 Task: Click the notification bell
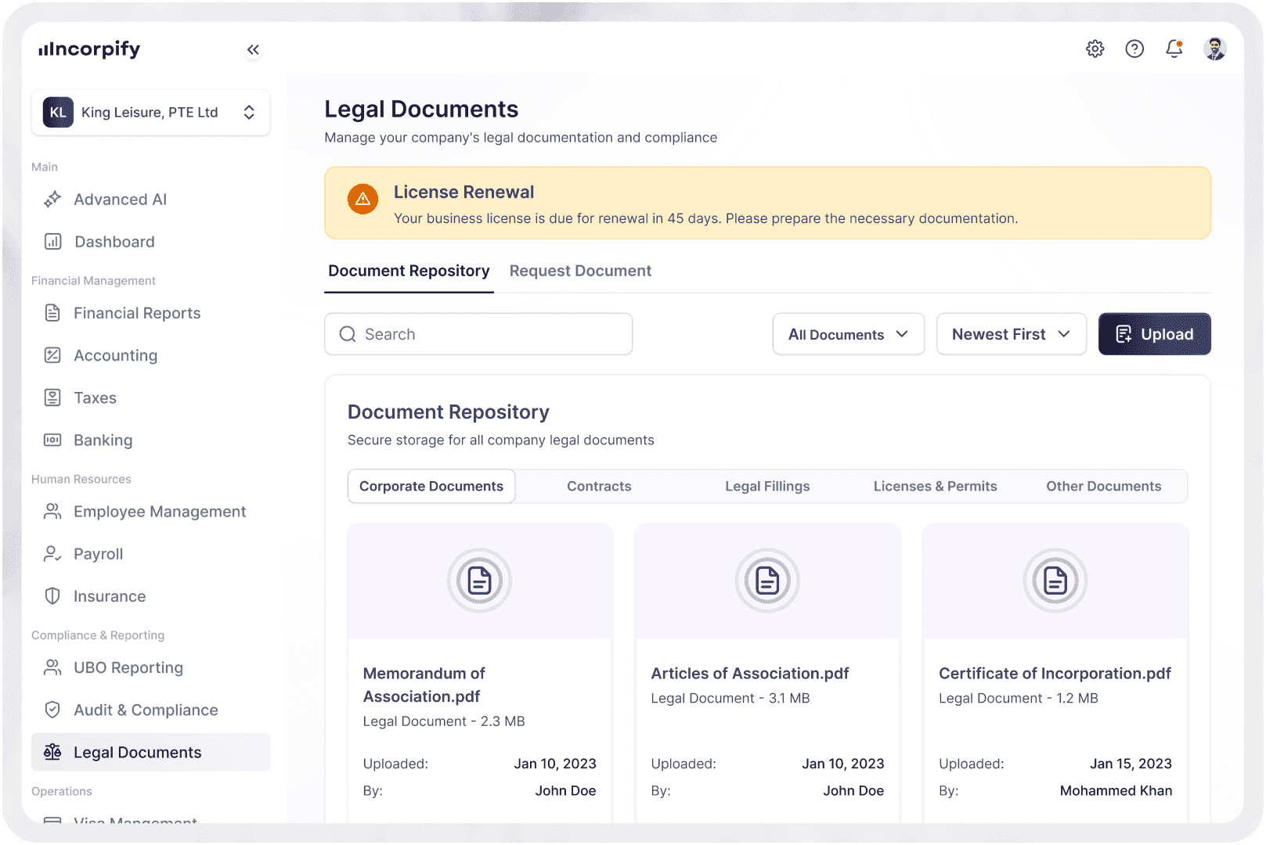point(1174,49)
